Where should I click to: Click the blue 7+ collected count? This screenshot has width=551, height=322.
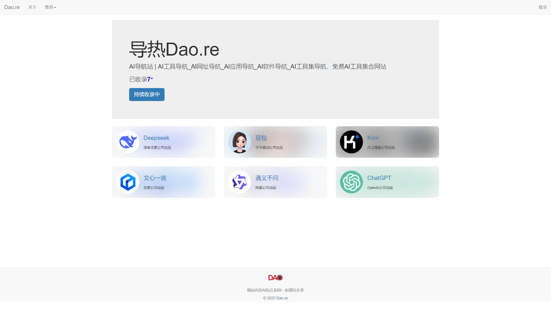point(150,79)
